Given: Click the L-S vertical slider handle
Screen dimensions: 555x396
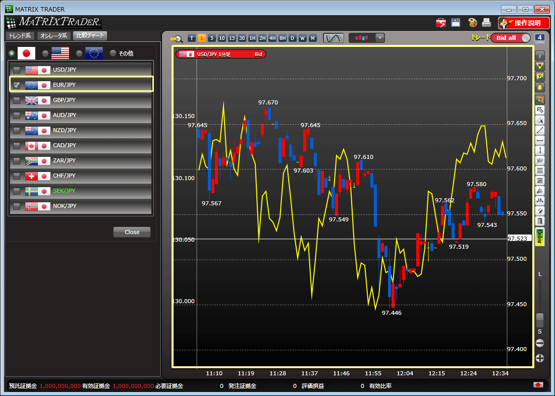Looking at the screenshot, I should point(539,319).
